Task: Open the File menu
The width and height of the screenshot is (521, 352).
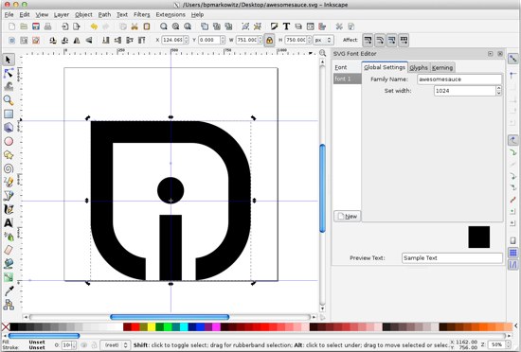Action: (x=9, y=14)
